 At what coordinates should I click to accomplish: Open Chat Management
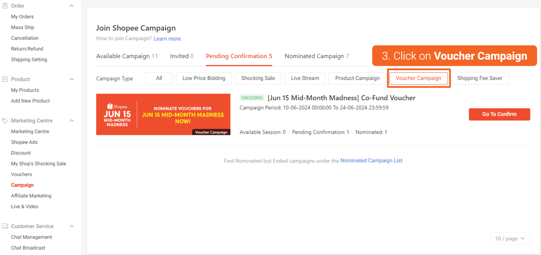[31, 237]
